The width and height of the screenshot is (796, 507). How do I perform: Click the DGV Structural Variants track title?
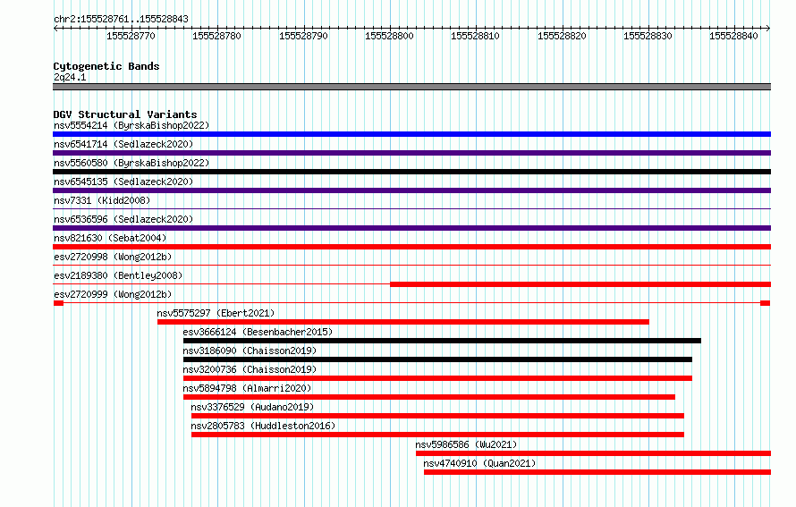click(x=125, y=114)
